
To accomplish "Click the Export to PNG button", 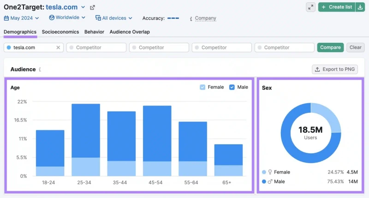I will tap(335, 69).
